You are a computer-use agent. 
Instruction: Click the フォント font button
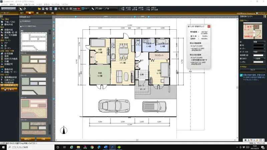253,70
